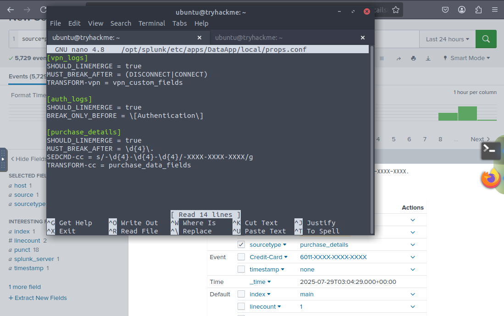Bookmark page with the star icon

[x=396, y=10]
